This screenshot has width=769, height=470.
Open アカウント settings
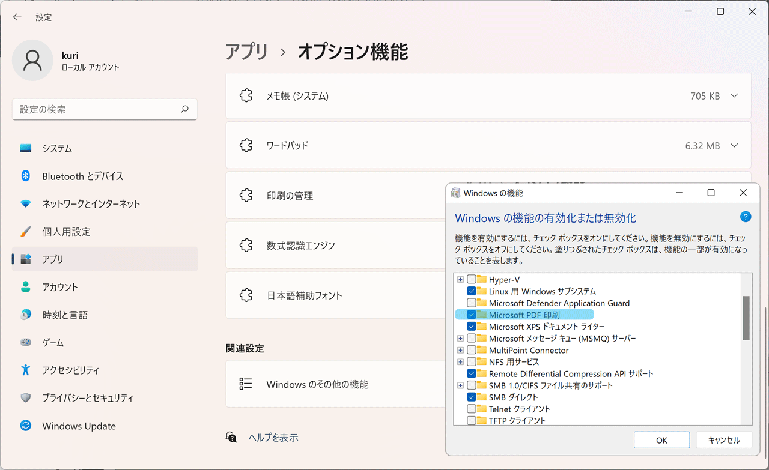105,287
